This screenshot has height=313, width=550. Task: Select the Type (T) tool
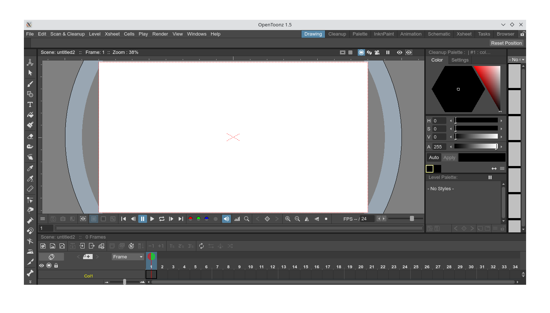[x=30, y=104]
